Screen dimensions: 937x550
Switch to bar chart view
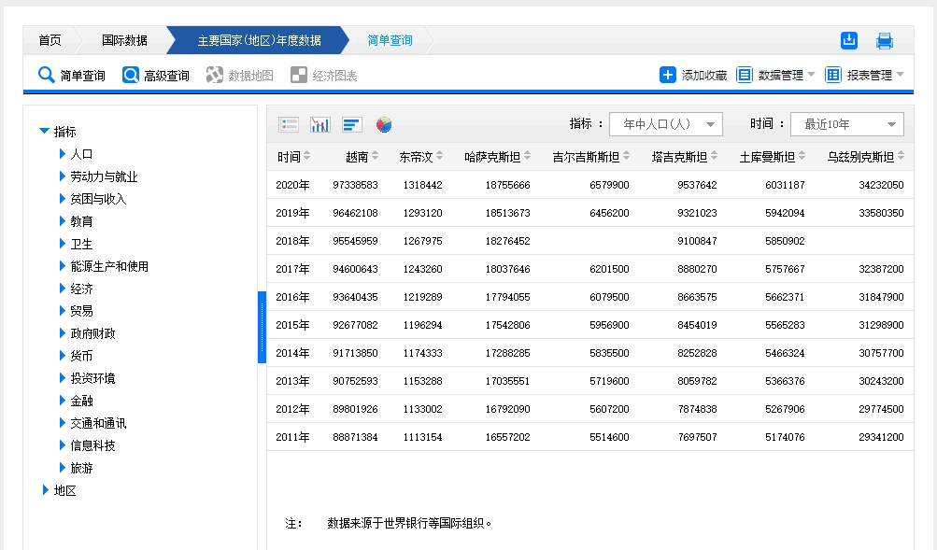352,123
